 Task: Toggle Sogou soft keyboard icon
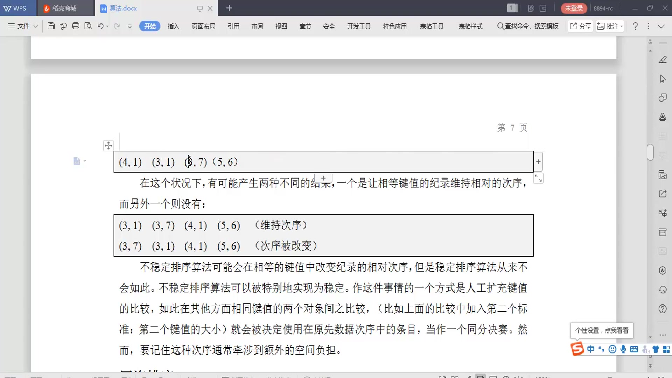click(x=634, y=349)
